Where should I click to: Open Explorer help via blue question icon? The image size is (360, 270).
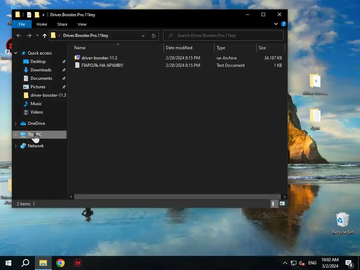[x=284, y=24]
